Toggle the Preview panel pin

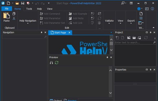click(x=107, y=57)
